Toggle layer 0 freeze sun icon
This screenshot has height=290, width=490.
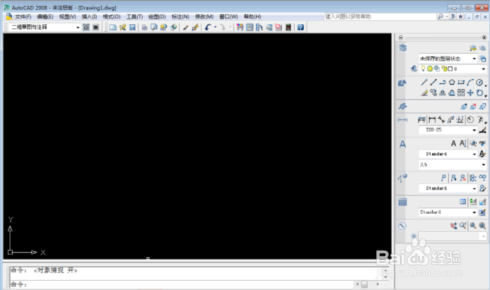pyautogui.click(x=429, y=68)
